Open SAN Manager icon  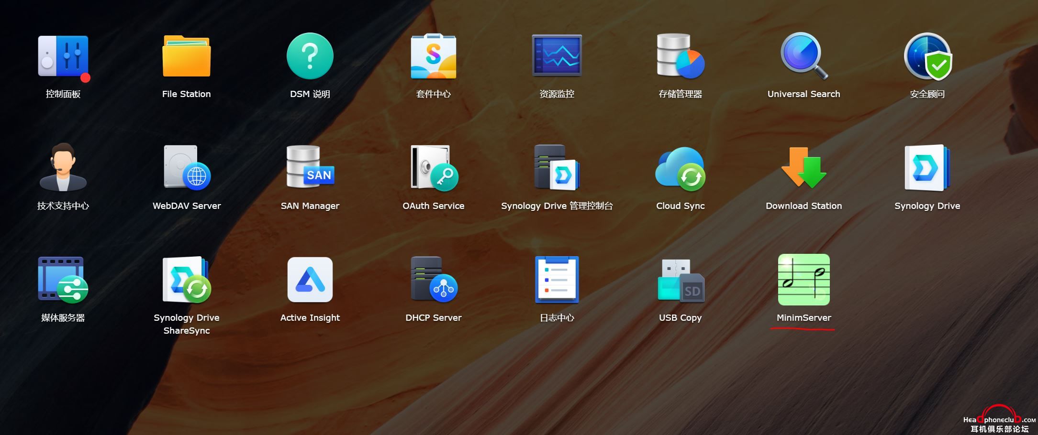coord(310,167)
